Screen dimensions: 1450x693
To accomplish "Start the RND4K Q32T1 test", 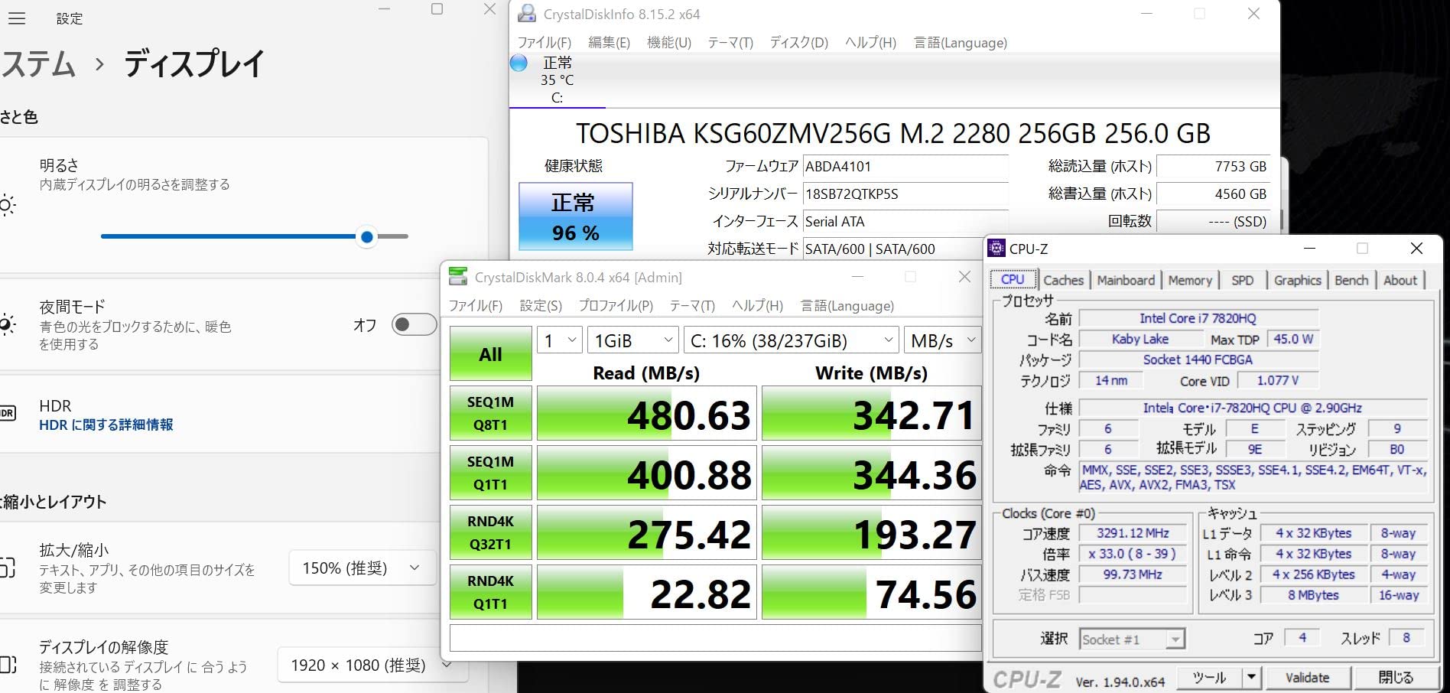I will coord(490,532).
